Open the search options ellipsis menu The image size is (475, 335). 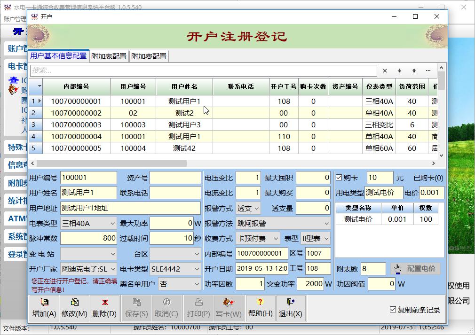pyautogui.click(x=428, y=70)
